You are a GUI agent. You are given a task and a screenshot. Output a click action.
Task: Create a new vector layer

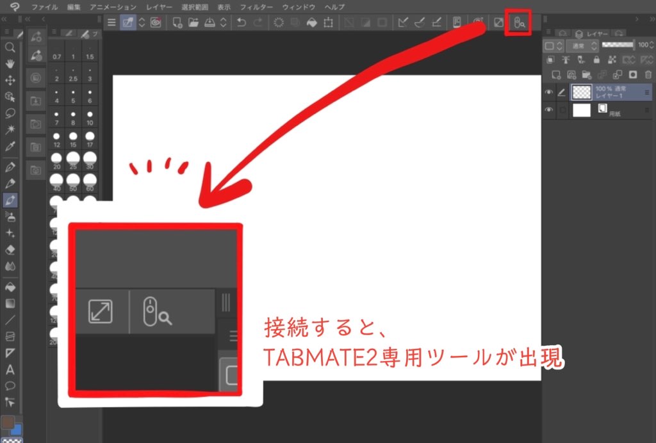(x=571, y=75)
